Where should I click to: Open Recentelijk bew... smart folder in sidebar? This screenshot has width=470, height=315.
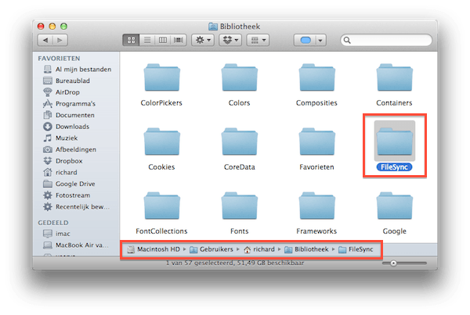click(77, 206)
